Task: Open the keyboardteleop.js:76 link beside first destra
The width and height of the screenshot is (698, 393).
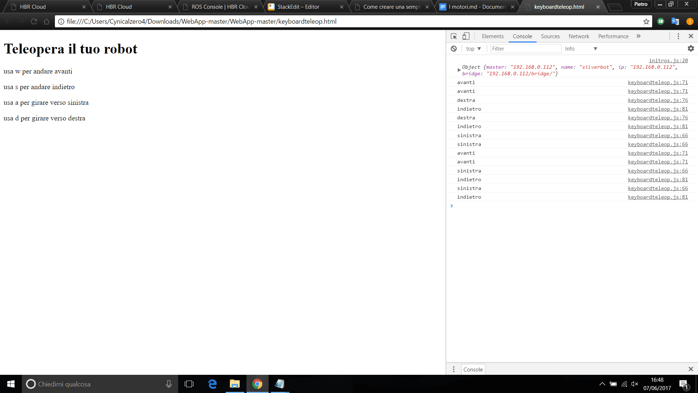Action: click(x=658, y=100)
